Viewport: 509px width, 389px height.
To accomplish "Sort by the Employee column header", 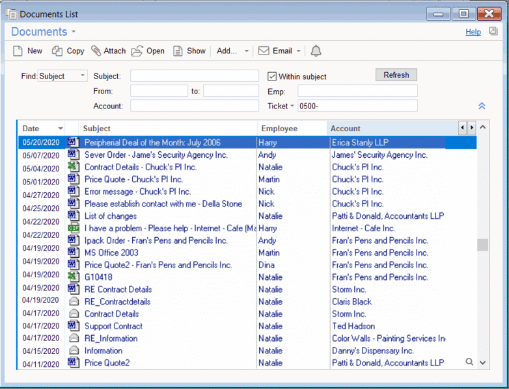I will coord(279,129).
